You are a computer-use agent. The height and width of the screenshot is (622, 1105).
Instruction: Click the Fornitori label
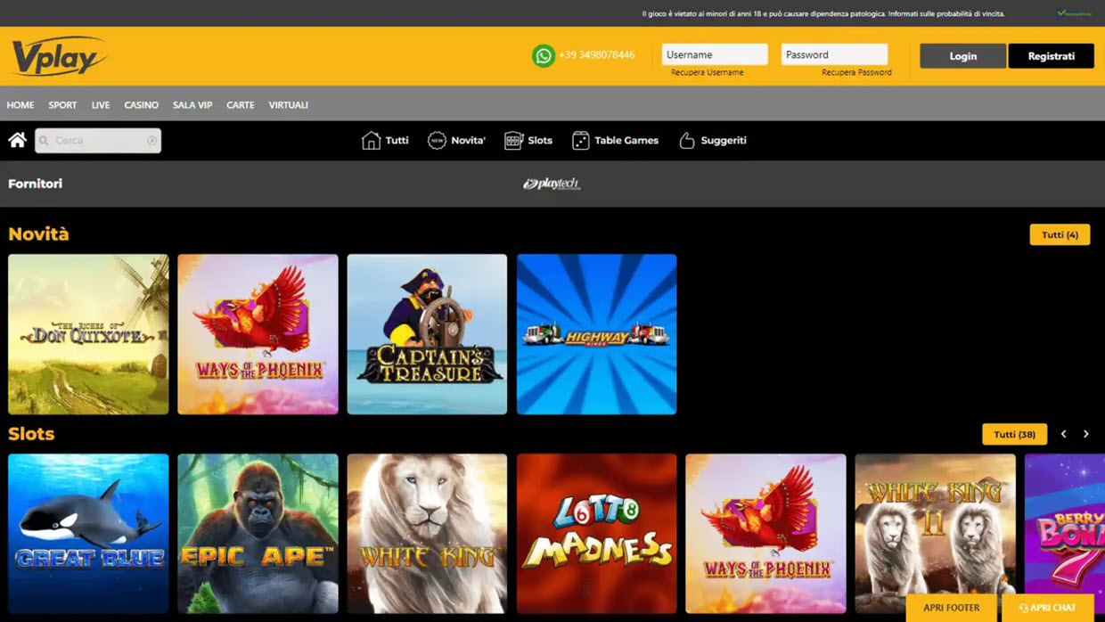coord(35,184)
